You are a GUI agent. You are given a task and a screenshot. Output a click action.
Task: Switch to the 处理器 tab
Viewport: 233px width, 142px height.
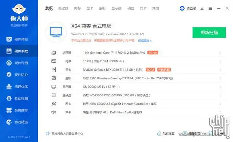click(x=63, y=8)
